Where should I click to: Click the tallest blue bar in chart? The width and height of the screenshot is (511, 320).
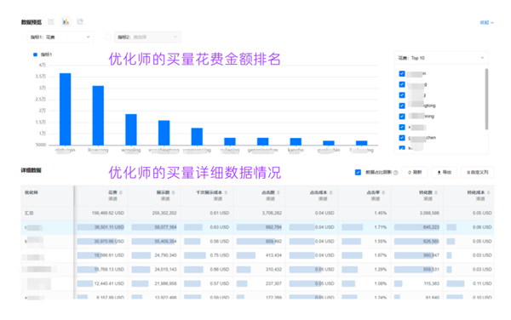(66, 109)
